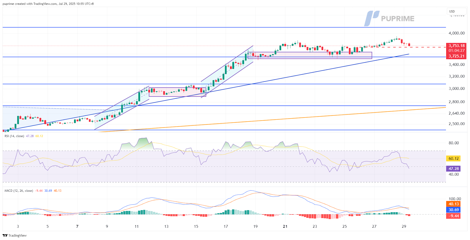
Task: Click date label 17 on time axis
Action: [x=226, y=226]
